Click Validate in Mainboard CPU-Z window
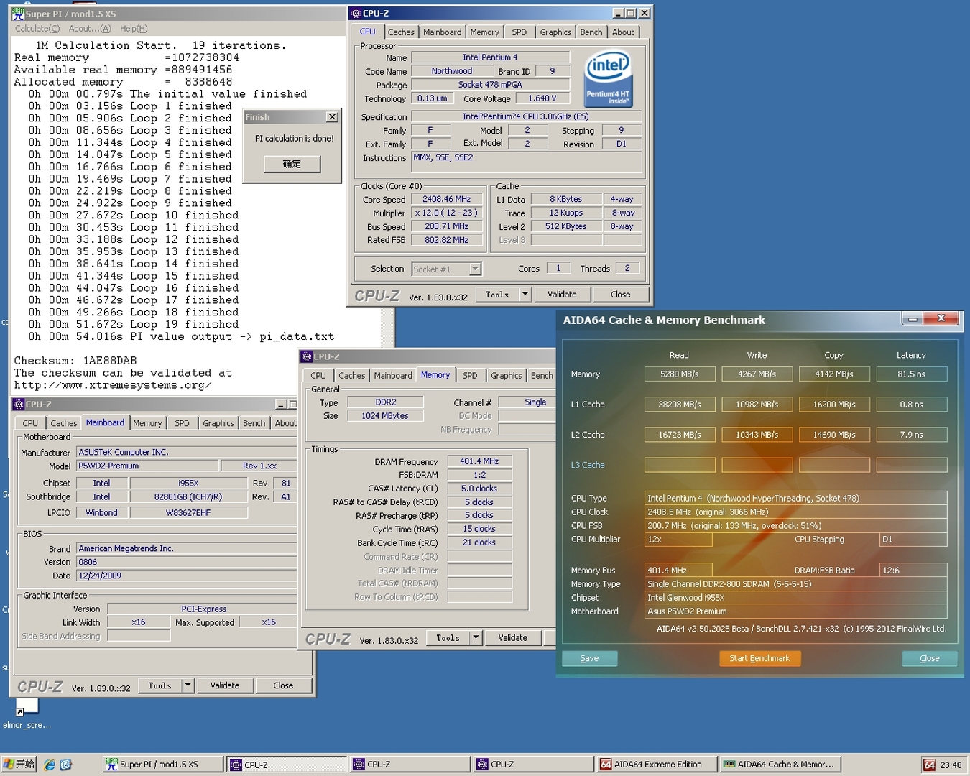 pos(225,686)
